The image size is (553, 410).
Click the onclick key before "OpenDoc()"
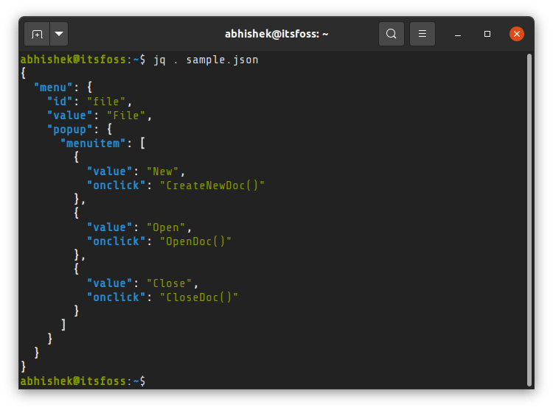click(116, 241)
